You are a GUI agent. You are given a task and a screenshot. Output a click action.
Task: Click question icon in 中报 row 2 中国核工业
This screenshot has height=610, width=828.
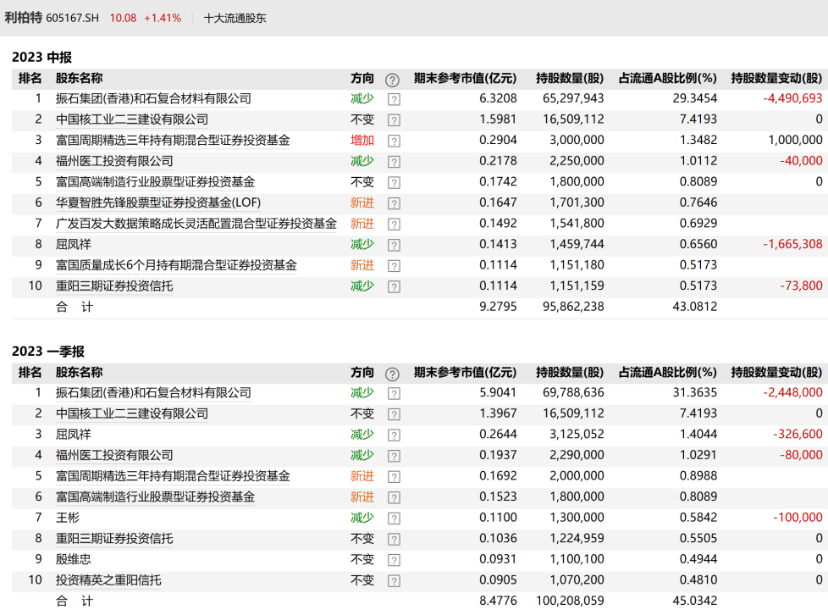(x=394, y=120)
